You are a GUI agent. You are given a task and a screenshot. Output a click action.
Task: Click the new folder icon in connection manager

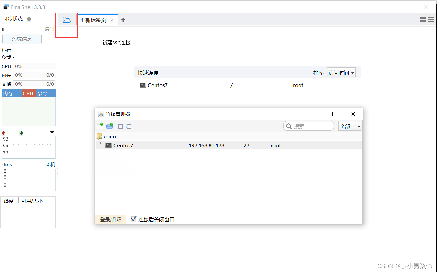(110, 126)
